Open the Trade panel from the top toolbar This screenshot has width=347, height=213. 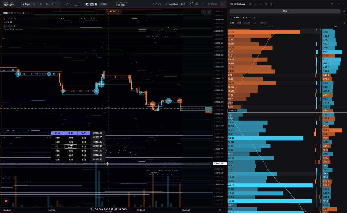[x=157, y=4]
